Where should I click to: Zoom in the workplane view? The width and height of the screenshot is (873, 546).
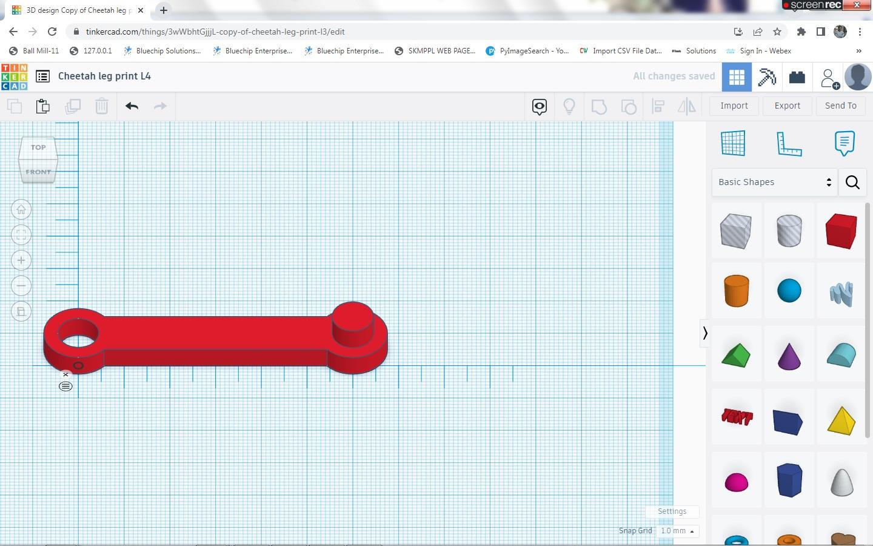21,261
